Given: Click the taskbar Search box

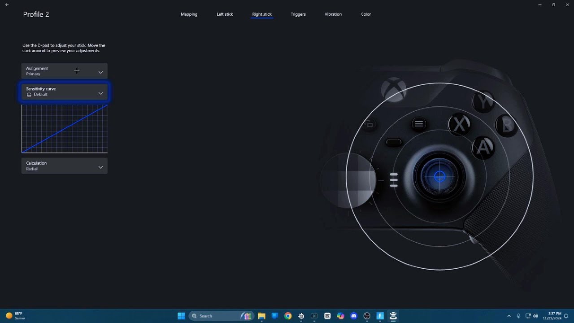Looking at the screenshot, I should click(x=221, y=316).
